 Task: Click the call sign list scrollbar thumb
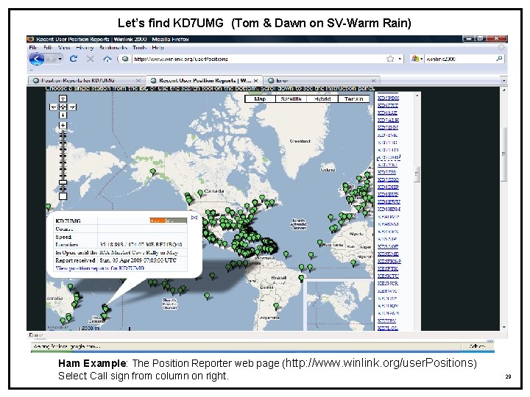tap(417, 174)
